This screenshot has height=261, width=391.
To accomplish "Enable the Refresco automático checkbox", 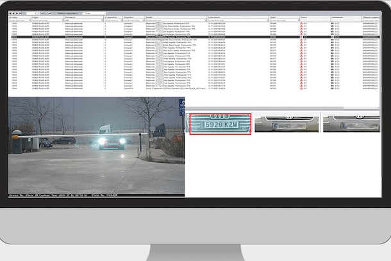I will pos(56,12).
